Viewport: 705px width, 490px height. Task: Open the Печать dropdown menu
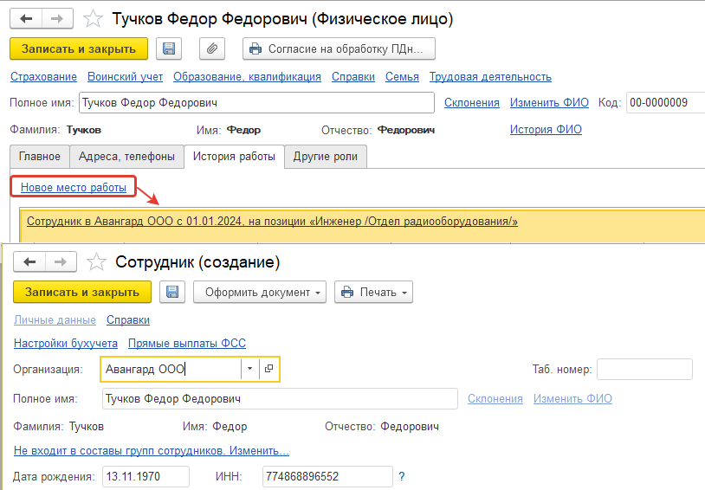[373, 293]
